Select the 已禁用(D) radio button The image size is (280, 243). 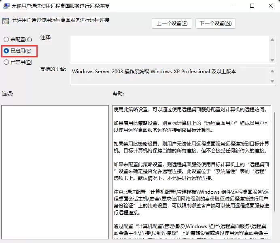pos(6,62)
